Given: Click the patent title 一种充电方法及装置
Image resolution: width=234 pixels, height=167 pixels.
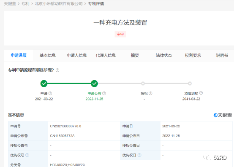Looking at the screenshot, I should 120,23.
